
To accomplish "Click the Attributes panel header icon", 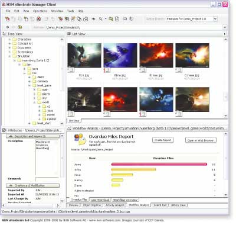I will (4, 130).
